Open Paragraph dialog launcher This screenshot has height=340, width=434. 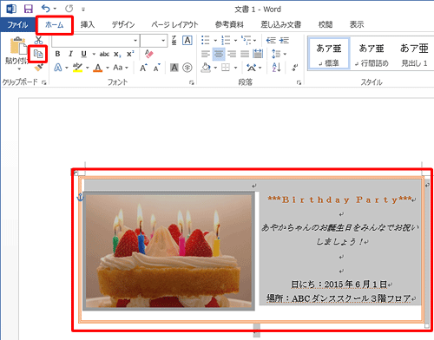click(x=299, y=83)
